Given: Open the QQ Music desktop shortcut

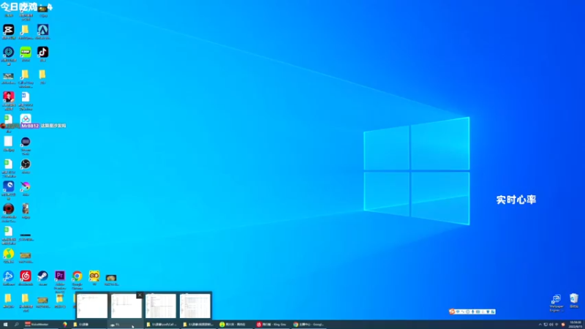Looking at the screenshot, I should point(9,254).
